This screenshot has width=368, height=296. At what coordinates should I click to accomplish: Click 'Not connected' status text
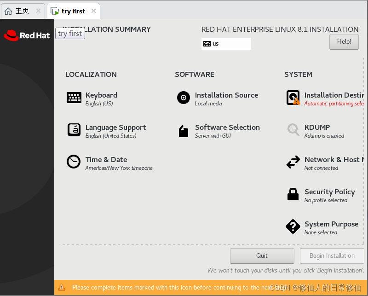(321, 168)
